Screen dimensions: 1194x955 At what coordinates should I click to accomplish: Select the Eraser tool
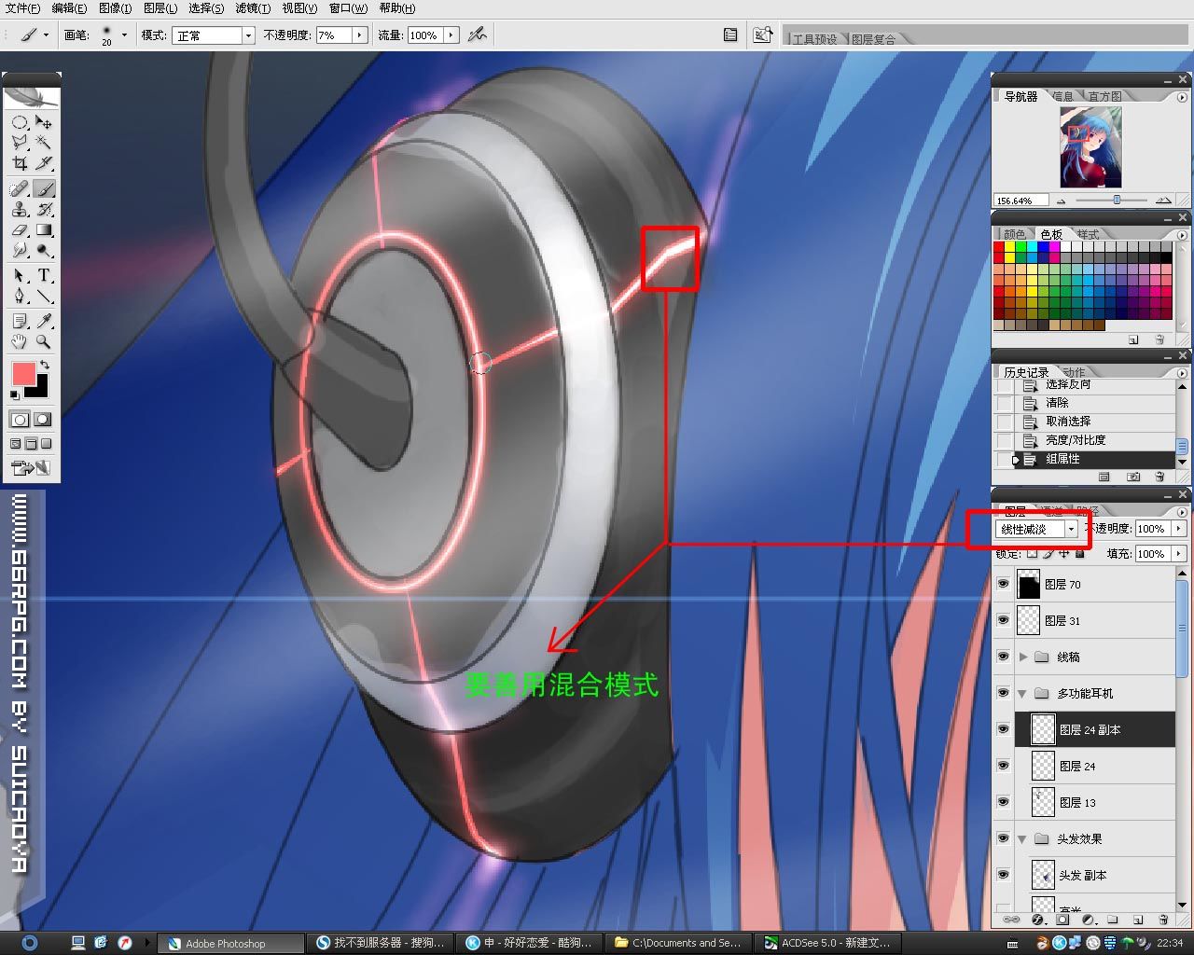(20, 229)
